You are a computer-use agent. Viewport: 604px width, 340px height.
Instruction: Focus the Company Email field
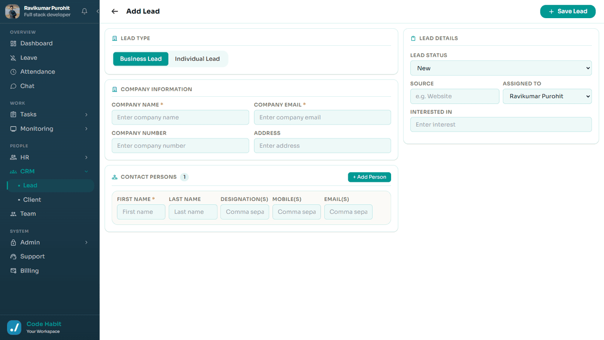pyautogui.click(x=323, y=117)
